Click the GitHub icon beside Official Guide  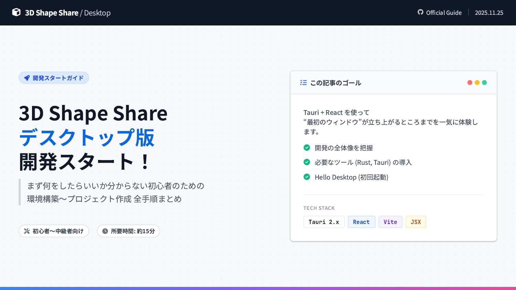click(420, 12)
